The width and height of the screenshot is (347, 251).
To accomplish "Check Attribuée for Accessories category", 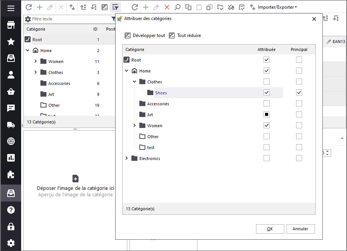I will [267, 103].
